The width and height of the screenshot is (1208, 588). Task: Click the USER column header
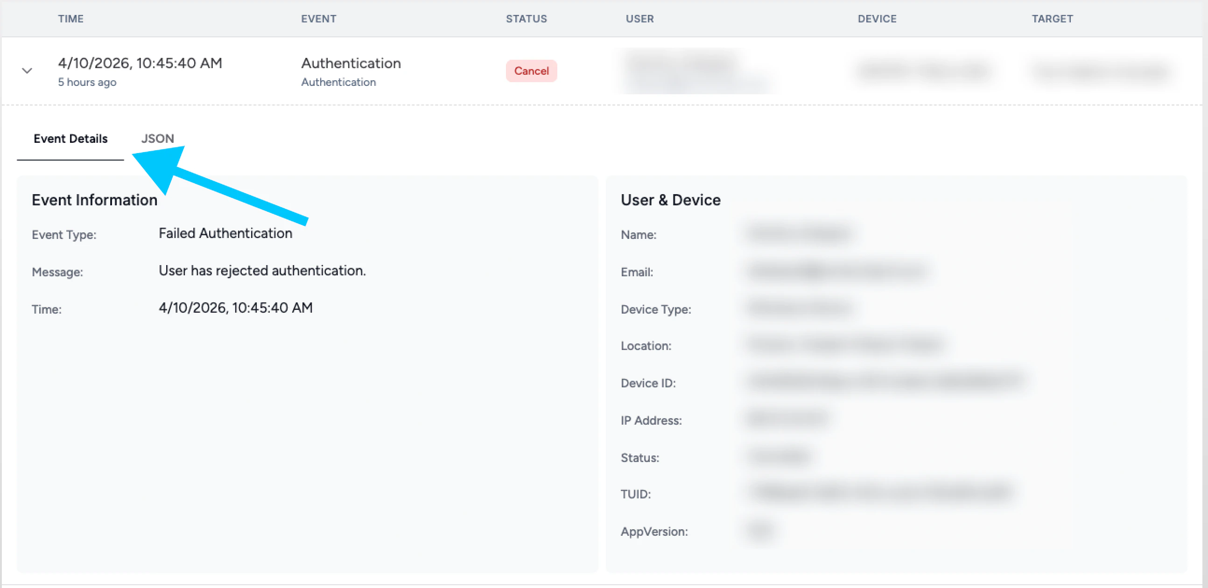639,19
